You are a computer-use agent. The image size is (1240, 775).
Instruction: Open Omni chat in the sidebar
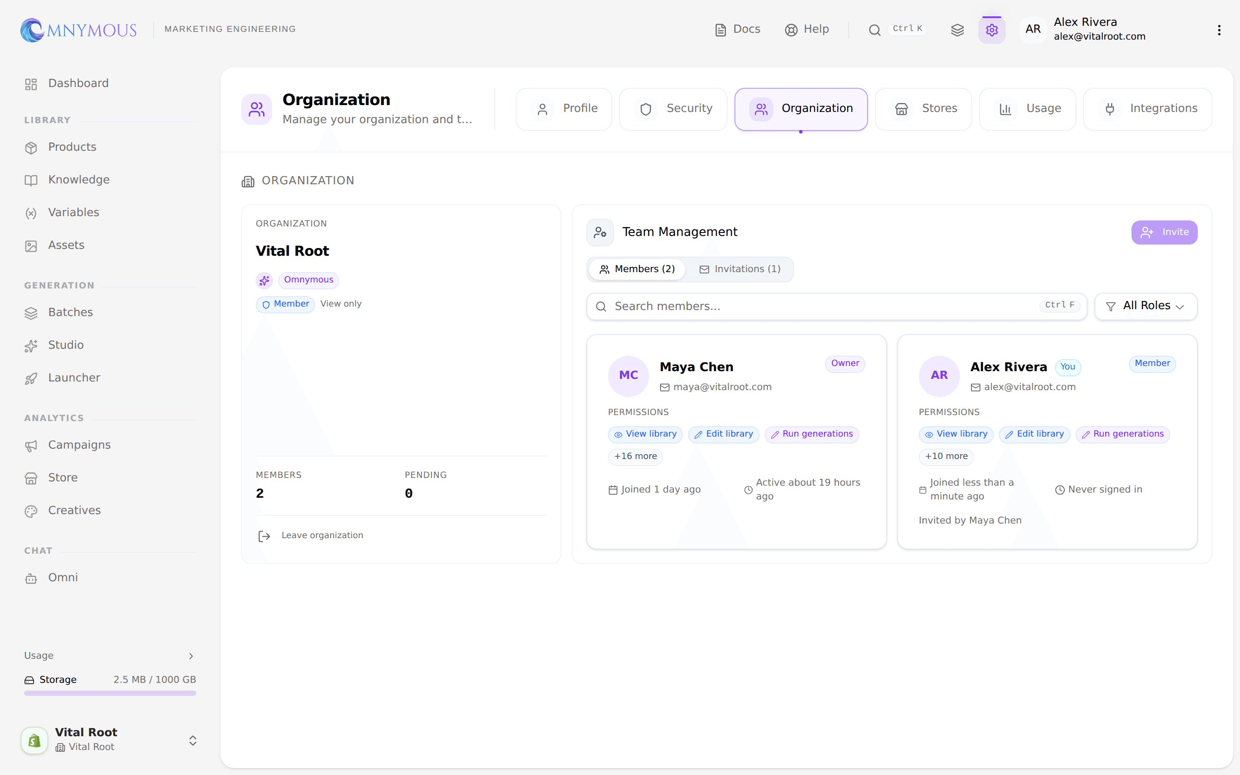(x=110, y=578)
